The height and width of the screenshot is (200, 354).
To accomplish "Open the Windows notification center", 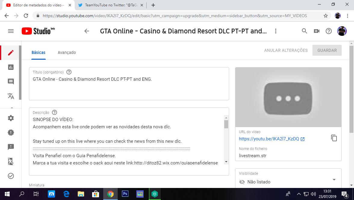I will pos(345,194).
